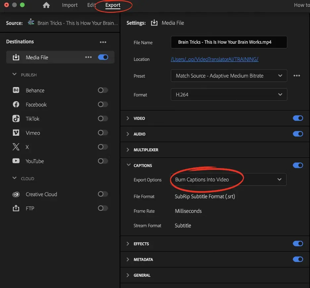Enable FTP upload toggle
This screenshot has width=310, height=288.
point(103,208)
